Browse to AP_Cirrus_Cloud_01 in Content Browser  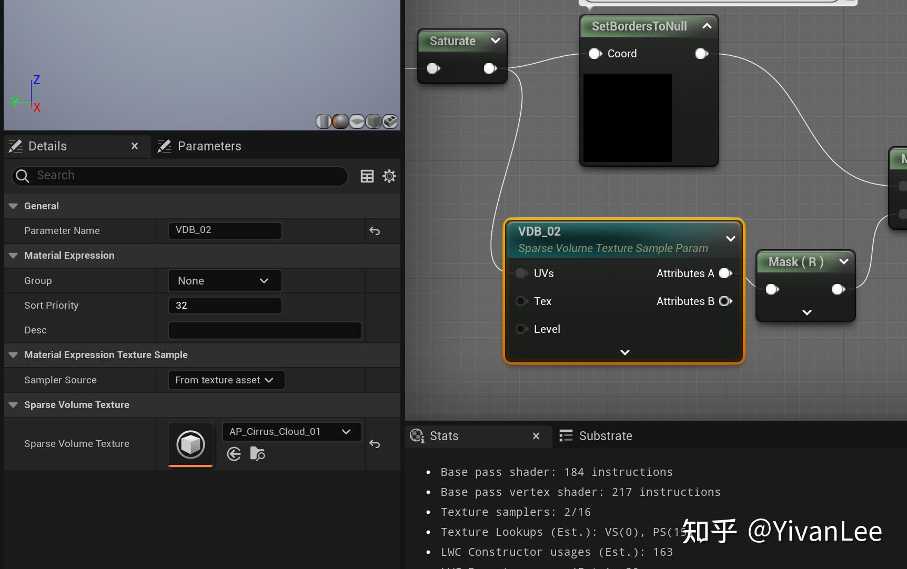pos(257,454)
